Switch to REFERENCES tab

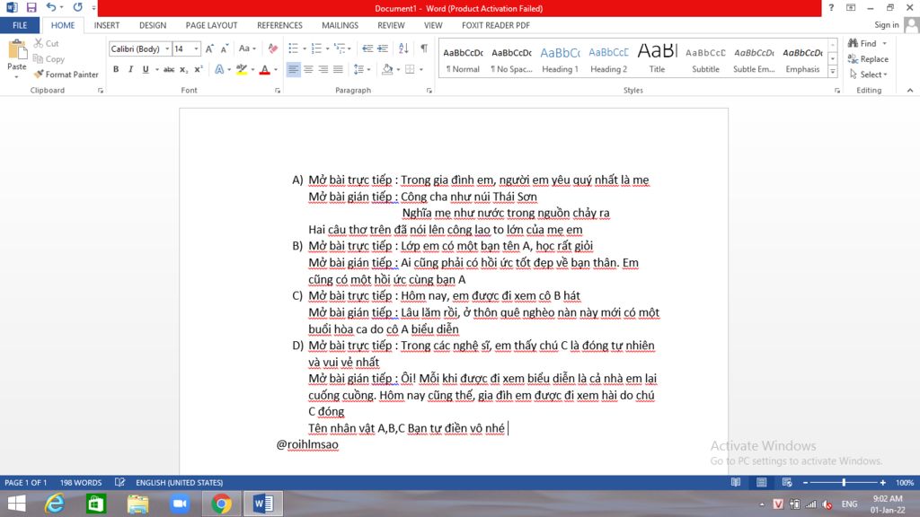(x=279, y=25)
